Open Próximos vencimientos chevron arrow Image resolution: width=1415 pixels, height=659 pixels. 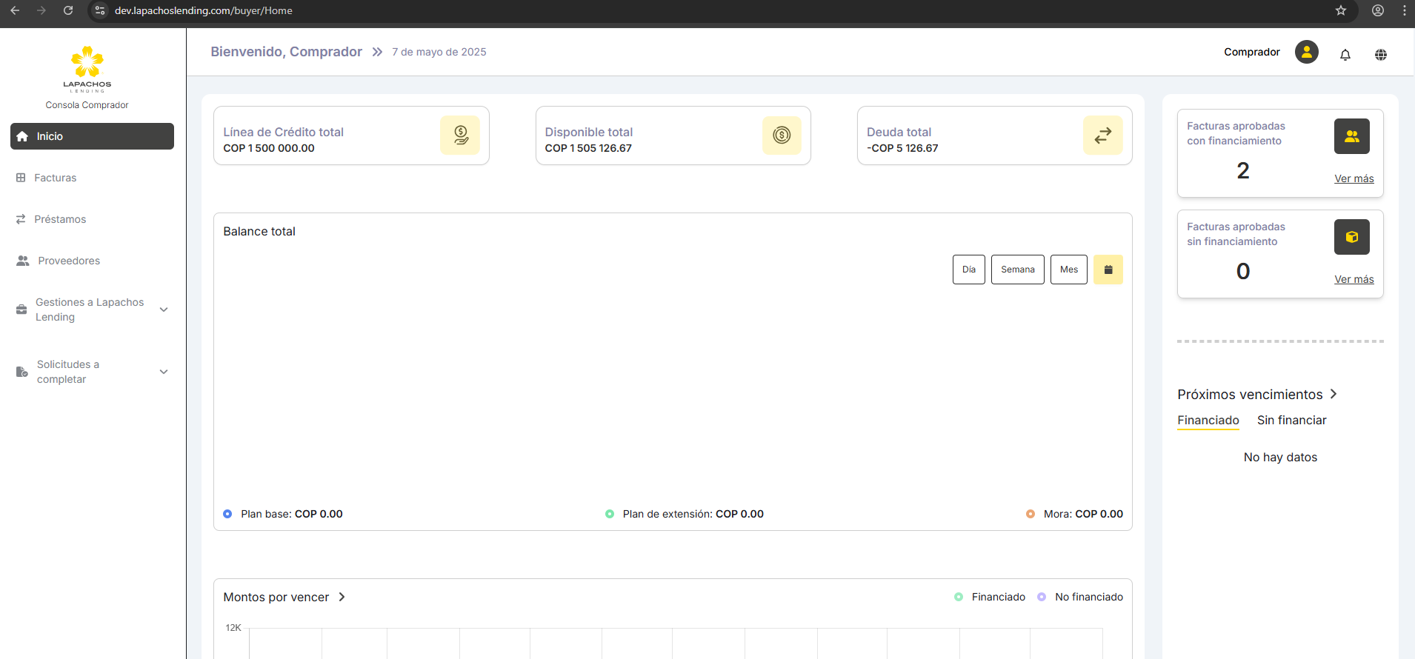point(1334,394)
